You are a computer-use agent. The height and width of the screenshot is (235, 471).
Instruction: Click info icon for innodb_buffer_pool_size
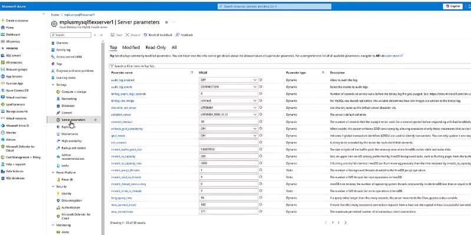261,149
